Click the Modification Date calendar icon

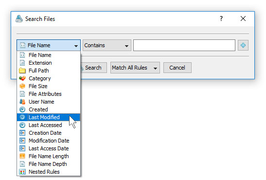pos(22,141)
